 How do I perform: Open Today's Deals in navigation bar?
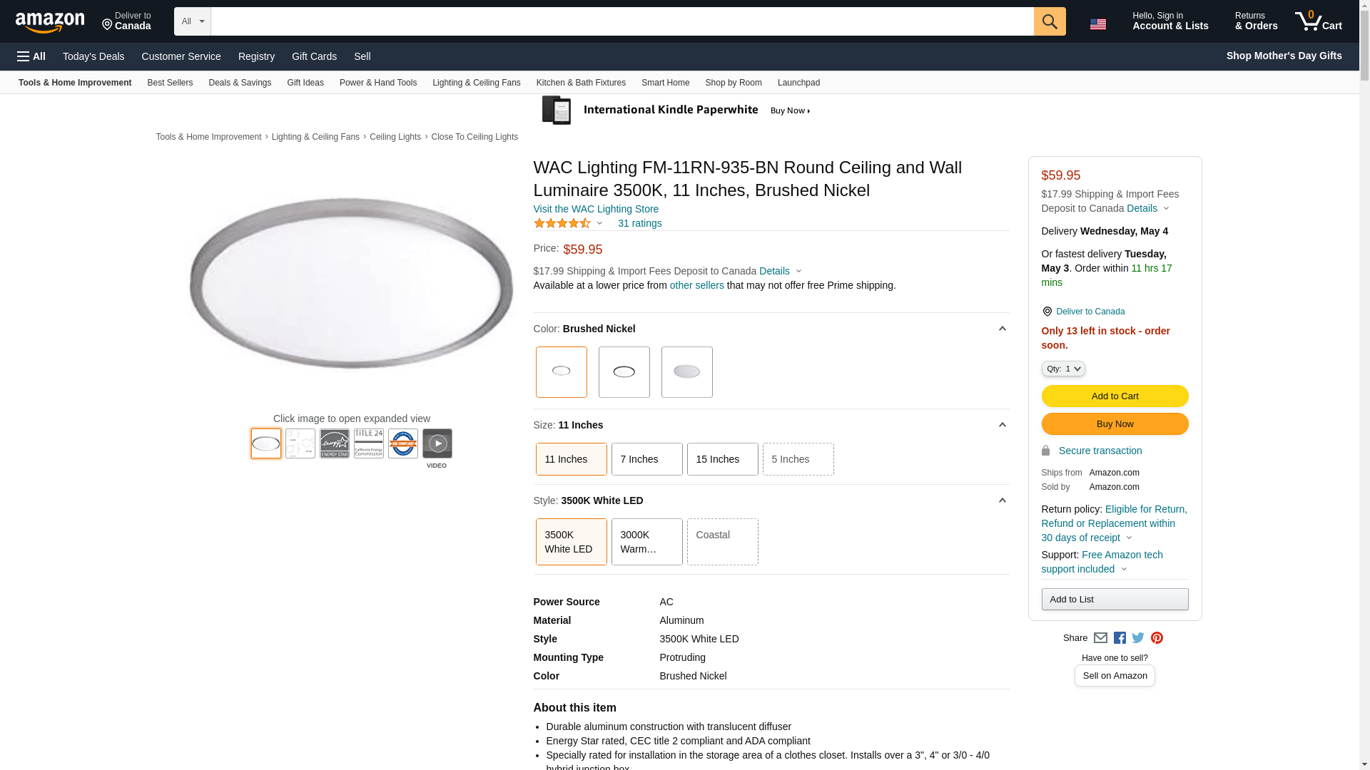tap(93, 56)
